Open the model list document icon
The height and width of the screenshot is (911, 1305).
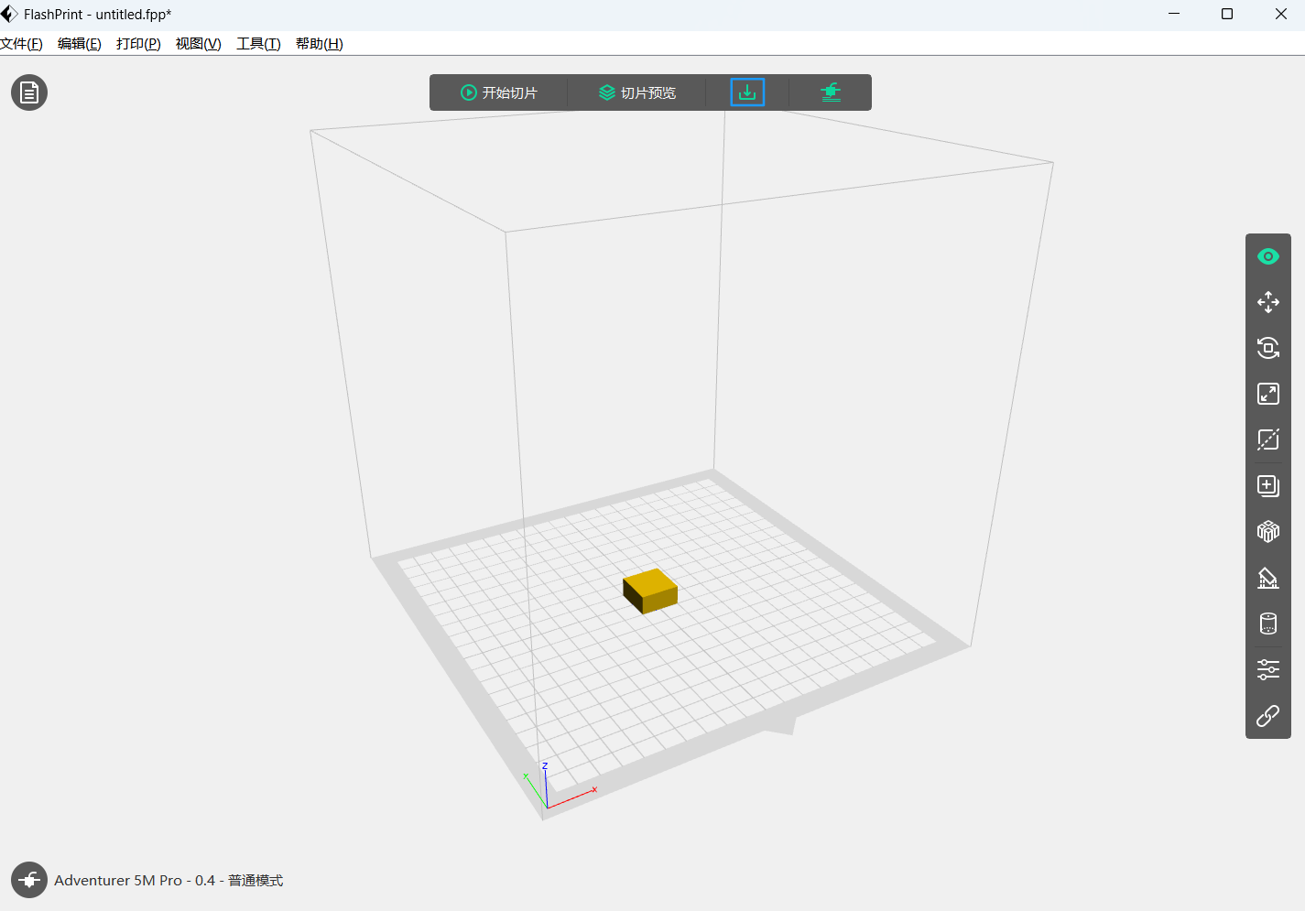coord(29,92)
